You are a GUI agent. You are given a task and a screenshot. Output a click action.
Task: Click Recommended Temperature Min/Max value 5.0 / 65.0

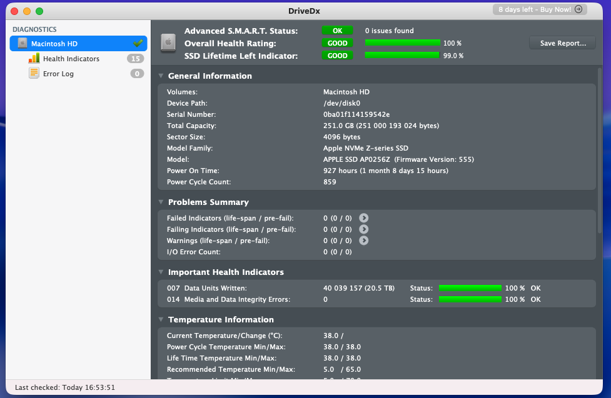point(341,370)
